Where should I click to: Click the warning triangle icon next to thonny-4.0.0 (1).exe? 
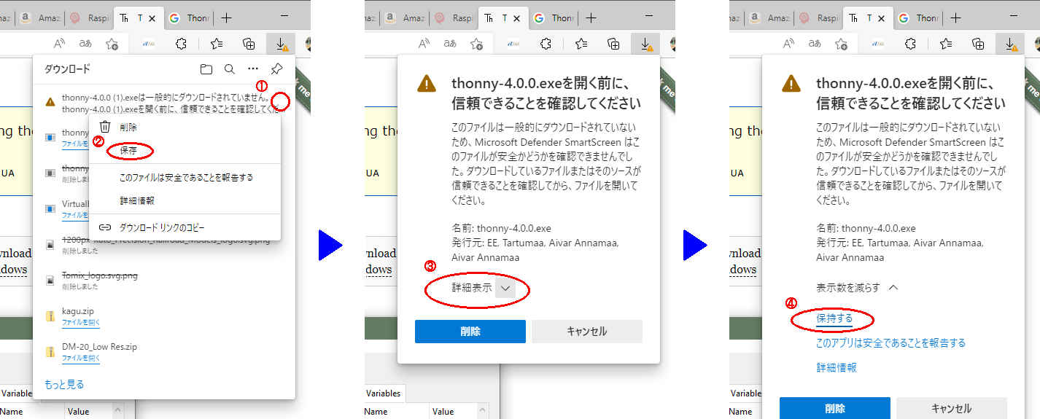pyautogui.click(x=50, y=103)
